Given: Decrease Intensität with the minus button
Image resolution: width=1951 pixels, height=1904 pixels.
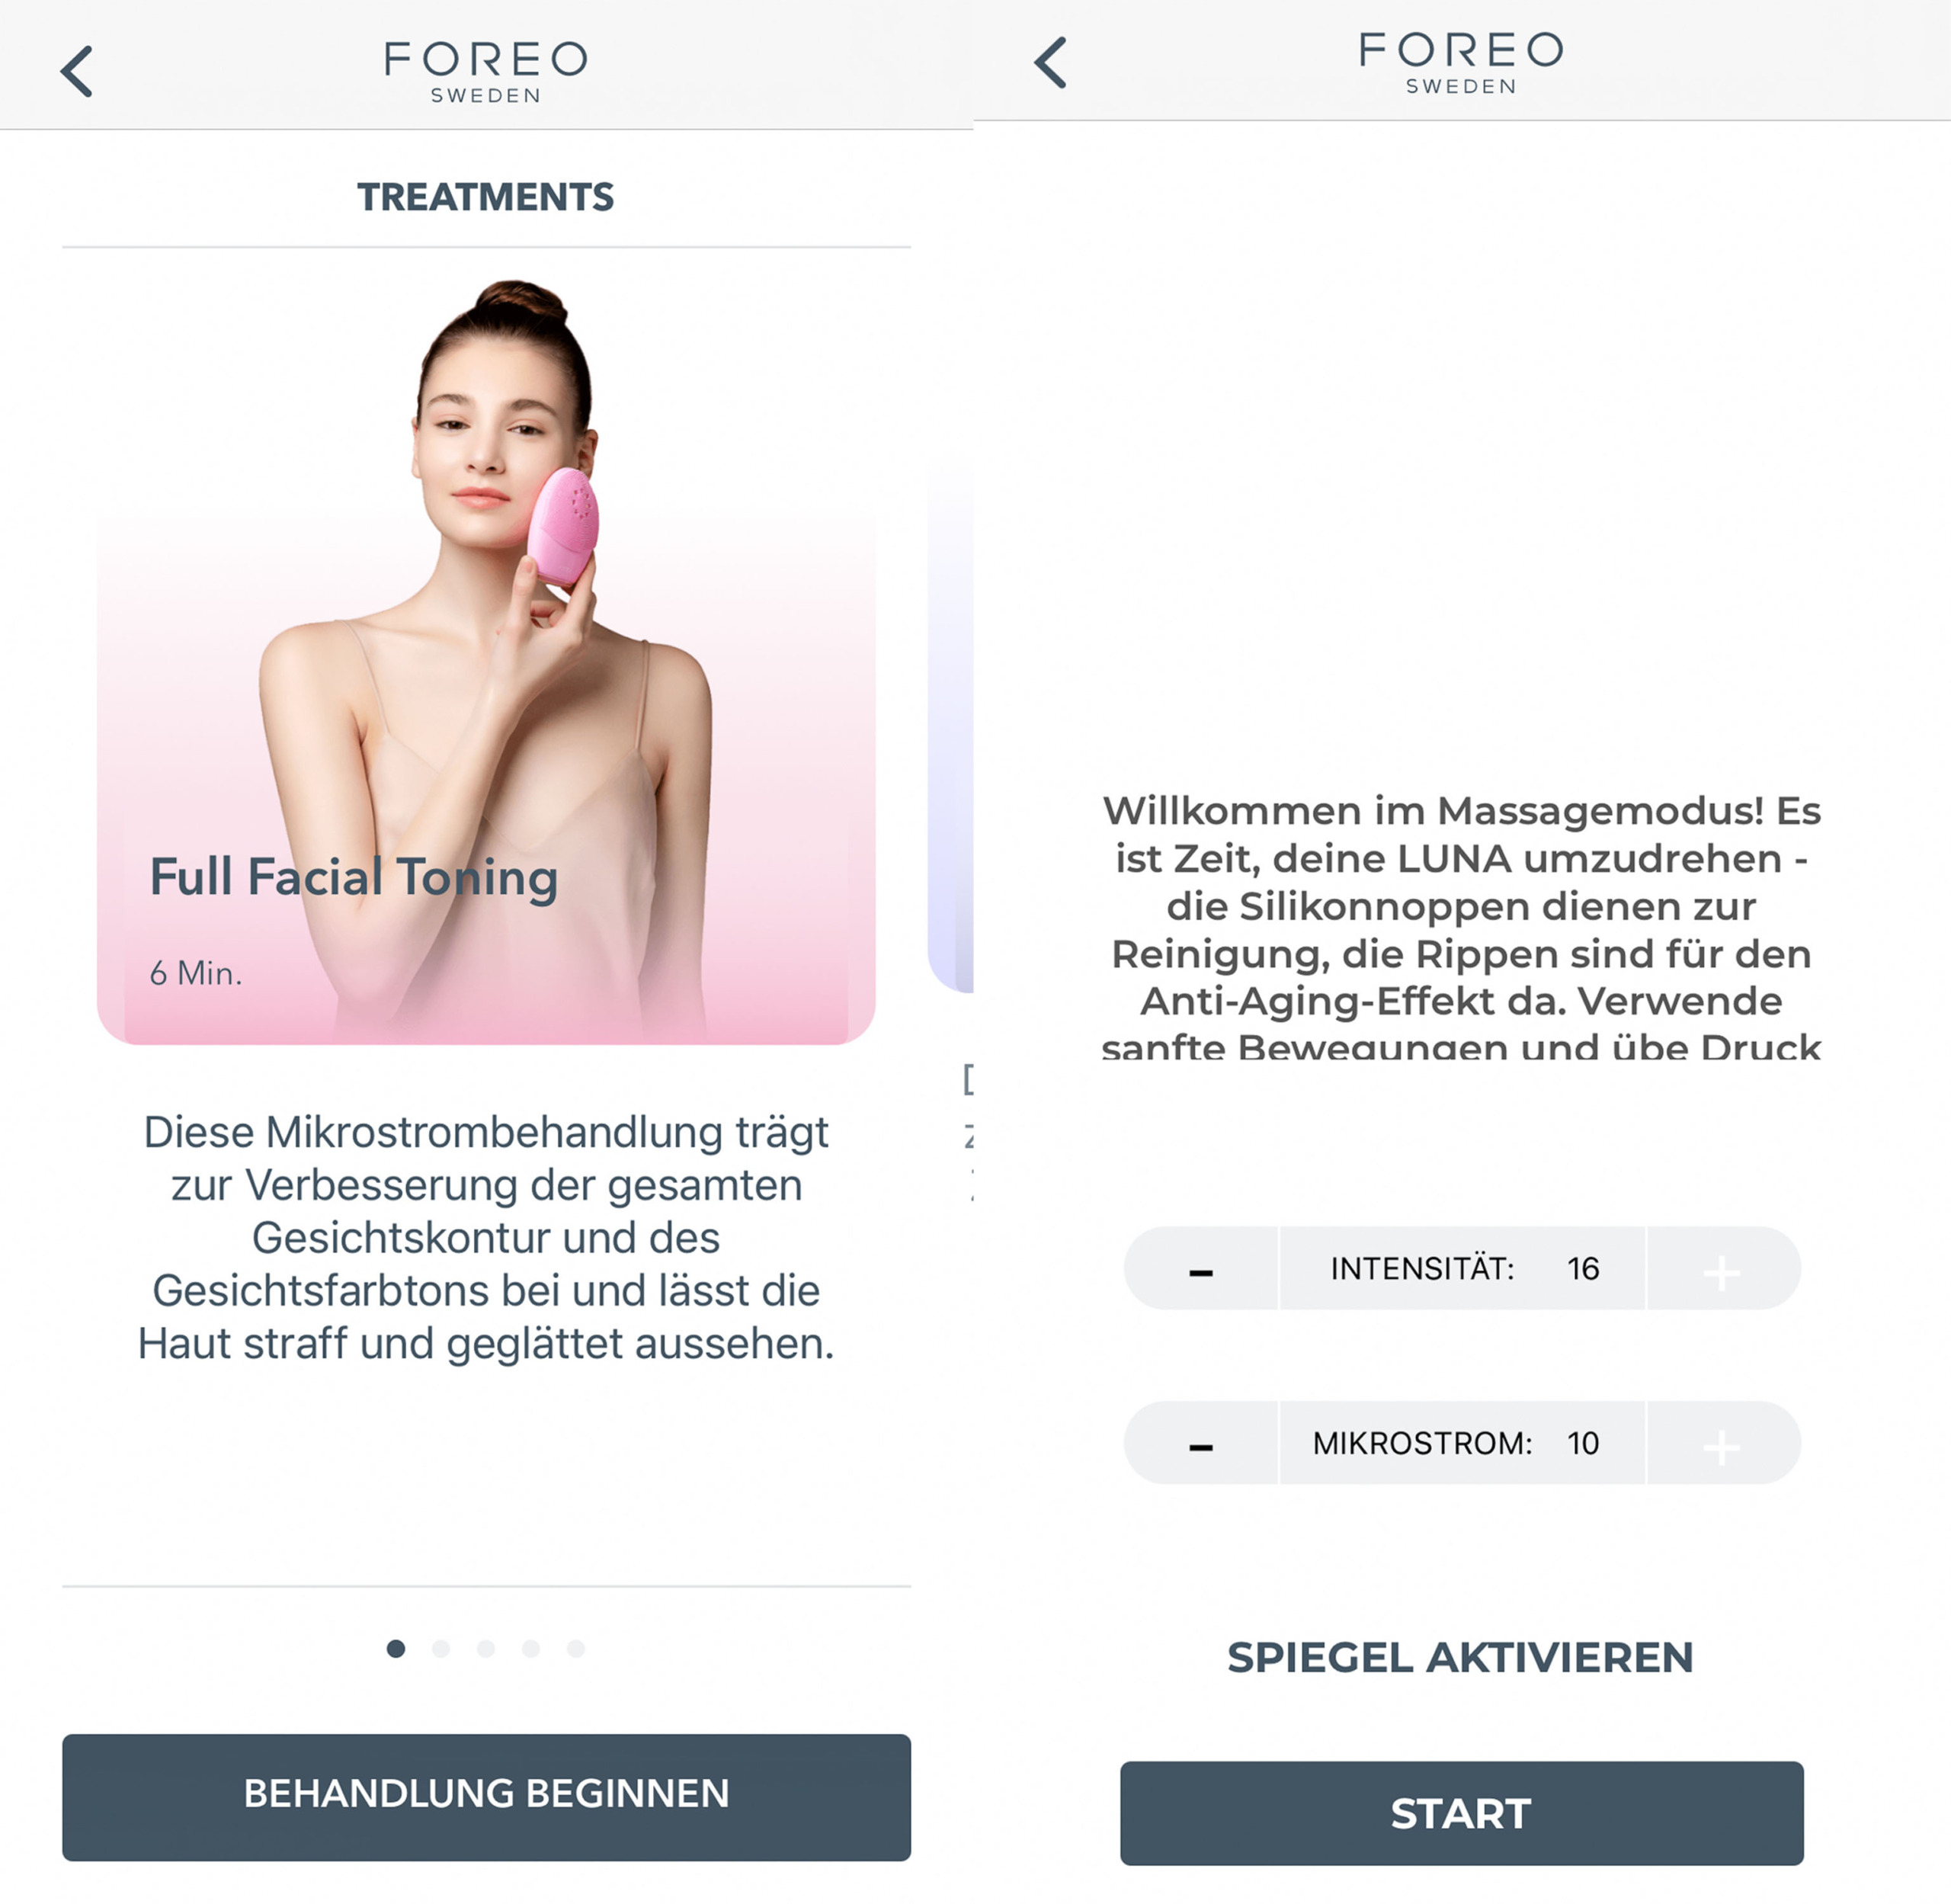Looking at the screenshot, I should 1201,1269.
